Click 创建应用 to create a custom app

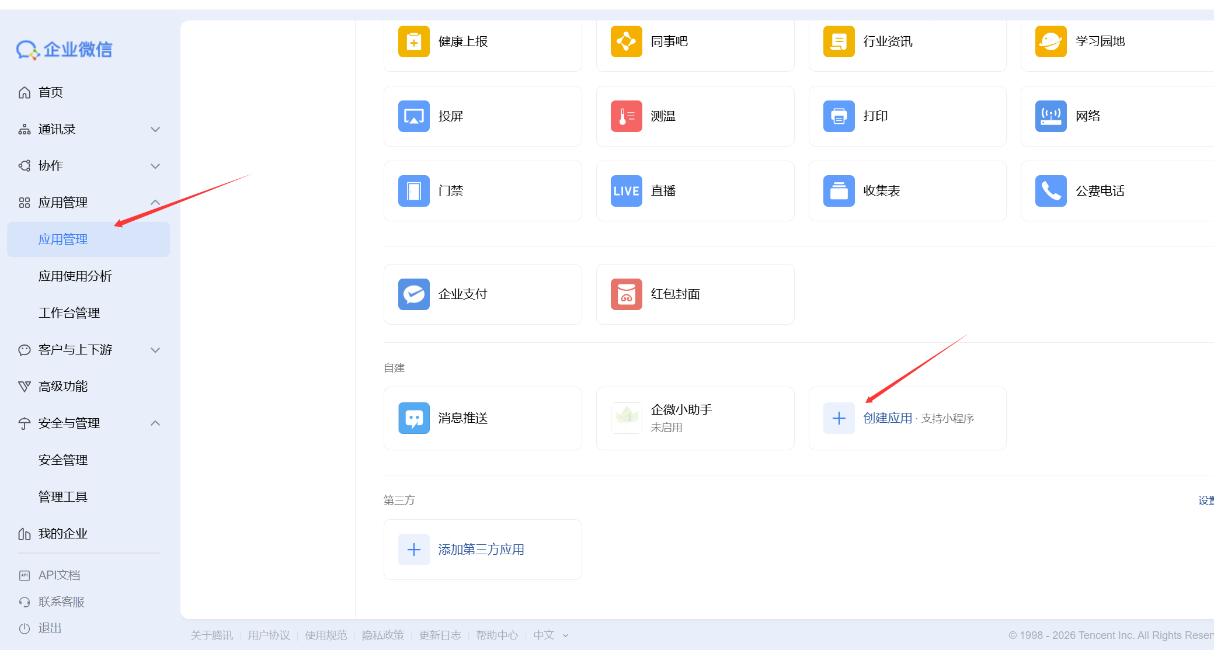point(887,418)
